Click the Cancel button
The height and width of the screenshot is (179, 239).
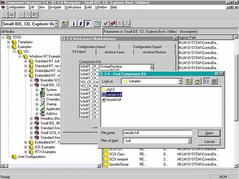(209, 141)
